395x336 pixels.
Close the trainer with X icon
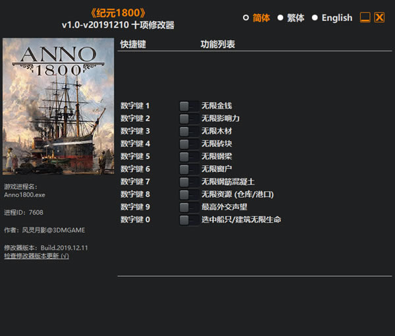coord(379,18)
